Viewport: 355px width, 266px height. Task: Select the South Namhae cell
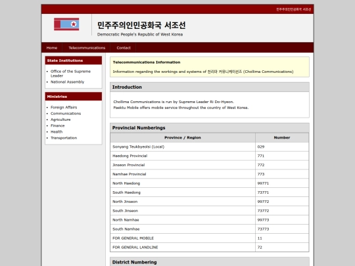[x=183, y=229]
